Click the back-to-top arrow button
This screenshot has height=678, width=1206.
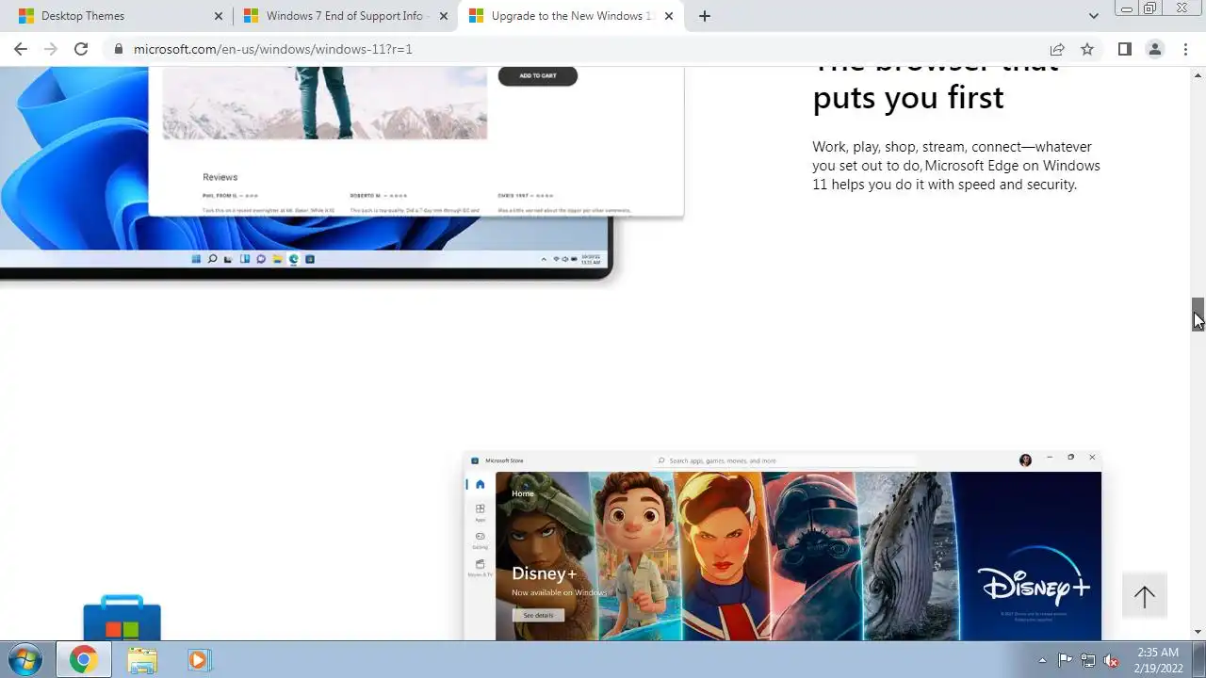pyautogui.click(x=1145, y=596)
